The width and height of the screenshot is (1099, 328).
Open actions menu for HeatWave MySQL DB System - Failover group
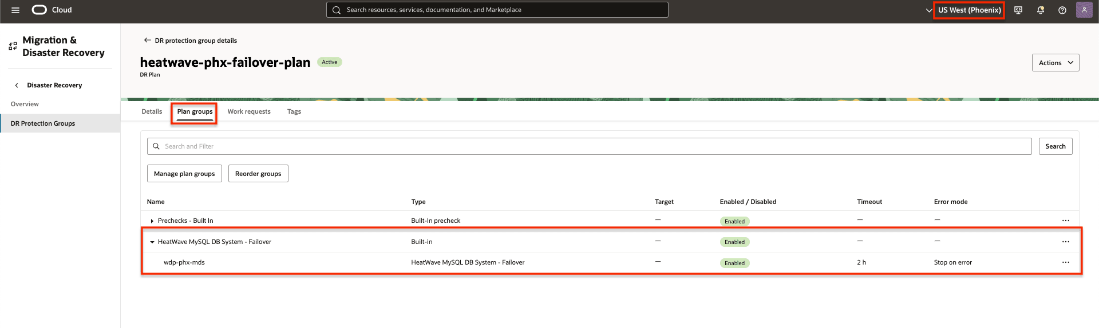1065,242
